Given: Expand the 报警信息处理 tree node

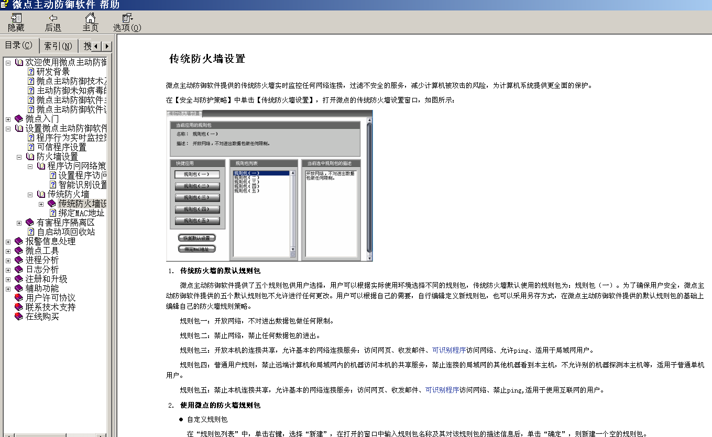Looking at the screenshot, I should click(8, 242).
